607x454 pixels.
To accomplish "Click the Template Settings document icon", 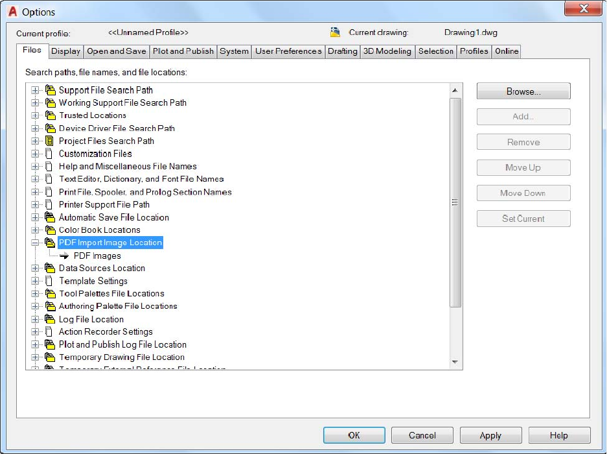I will pos(49,281).
